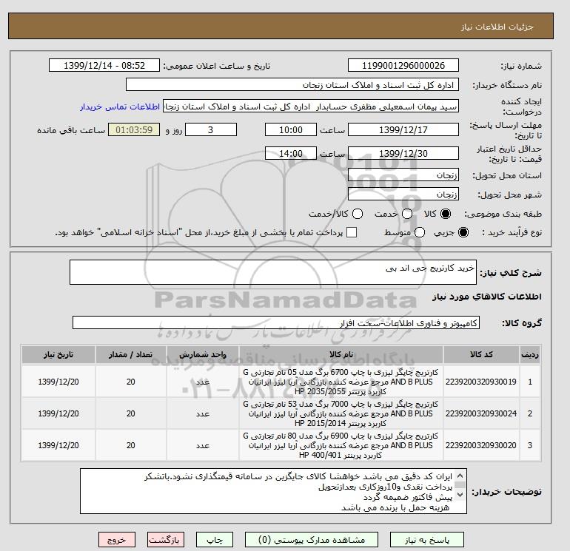570x551 pixels.
Task: Click the گروه کالا field
Action: click(x=276, y=322)
